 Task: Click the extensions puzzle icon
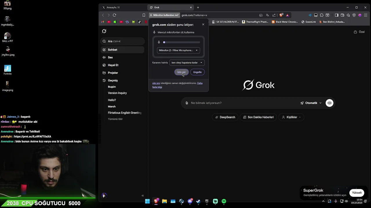tap(322, 15)
